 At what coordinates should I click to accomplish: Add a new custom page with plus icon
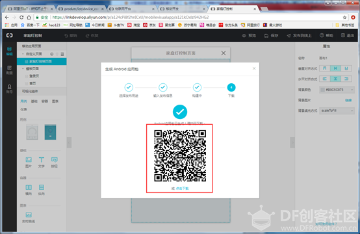(x=51, y=54)
